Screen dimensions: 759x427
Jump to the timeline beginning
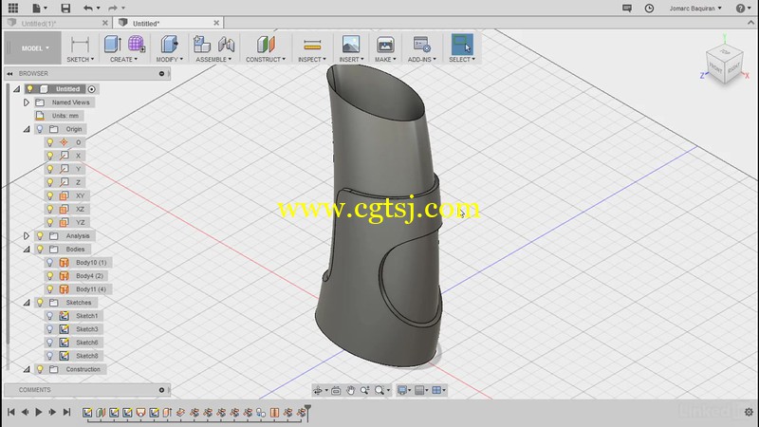point(10,412)
